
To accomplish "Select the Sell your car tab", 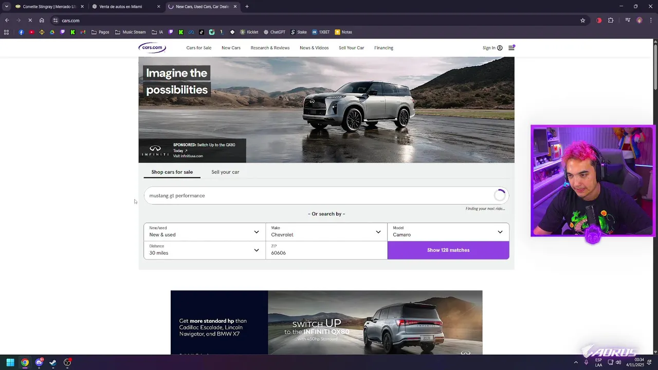I will 225,172.
